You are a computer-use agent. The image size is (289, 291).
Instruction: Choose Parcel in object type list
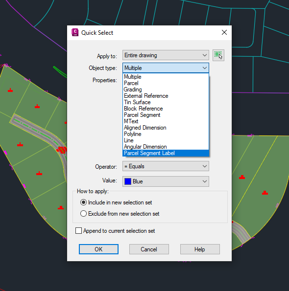166,83
